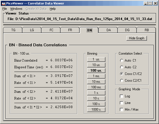The image size is (159, 124).
Task: Set binning to 1 us.
Action: click(96, 59)
